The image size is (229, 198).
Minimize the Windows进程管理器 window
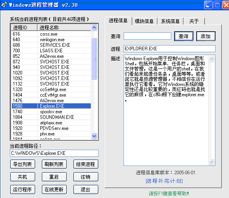point(208,5)
